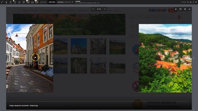Select the last desktop monitor device icon

[37, 2]
